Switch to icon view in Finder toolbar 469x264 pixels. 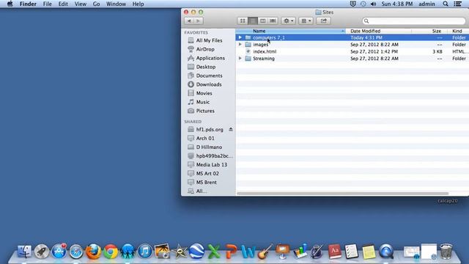(243, 21)
